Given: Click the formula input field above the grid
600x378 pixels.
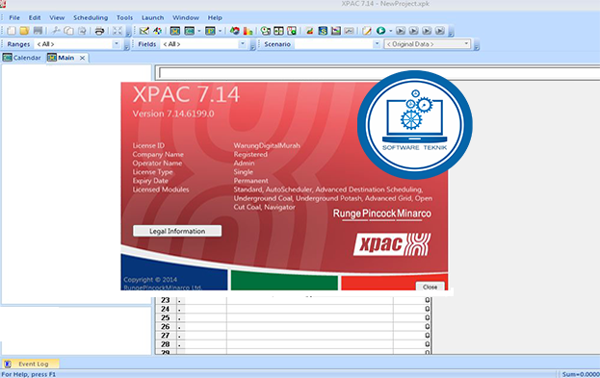Looking at the screenshot, I should click(378, 73).
